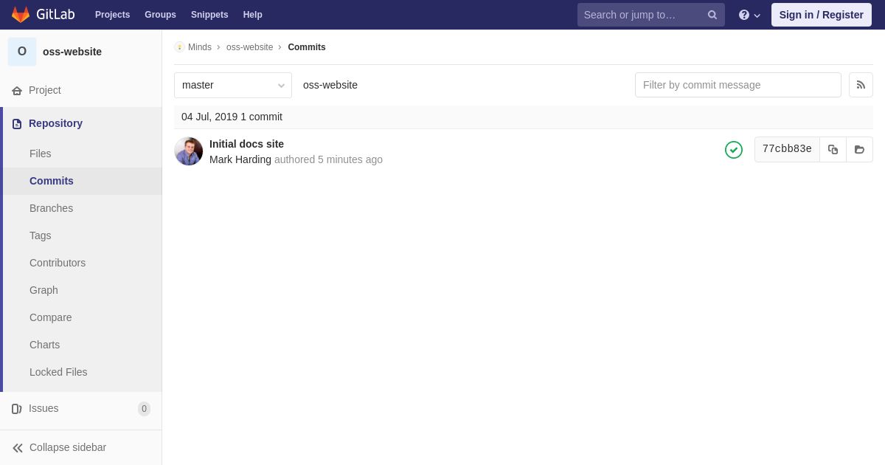Screen dimensions: 885x465
Task: Open Charts in the sidebar
Action: 83,345
